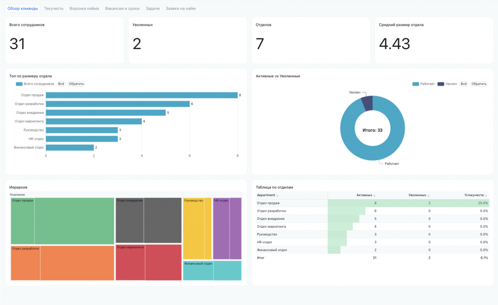The width and height of the screenshot is (498, 305).
Task: Click the Итого: 33 donut center label
Action: (373, 130)
